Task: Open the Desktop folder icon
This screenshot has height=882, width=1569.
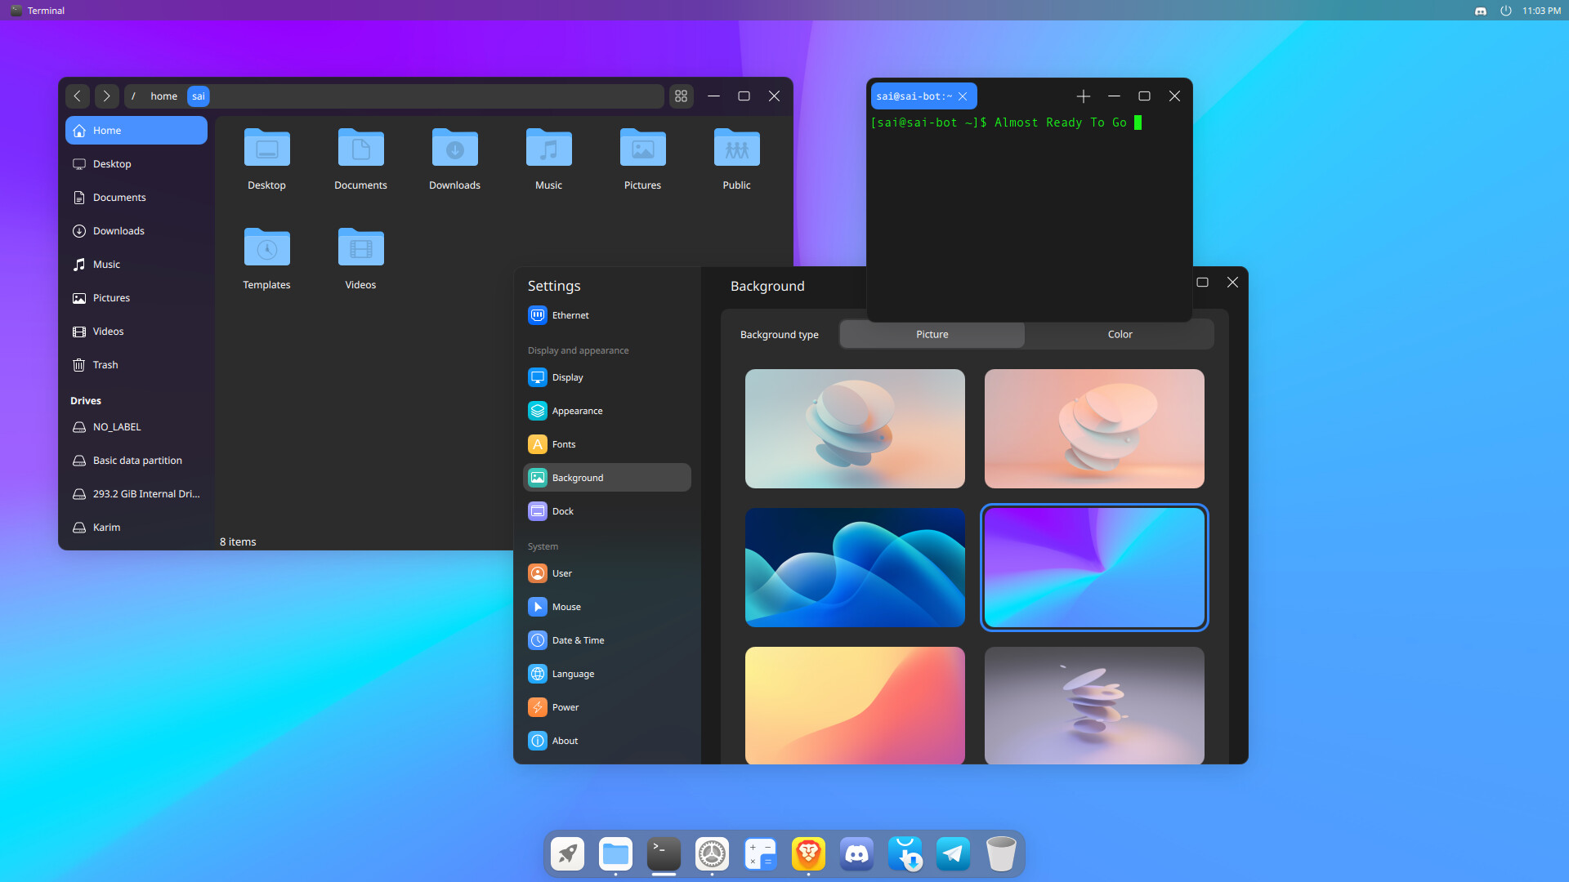Action: pyautogui.click(x=266, y=148)
